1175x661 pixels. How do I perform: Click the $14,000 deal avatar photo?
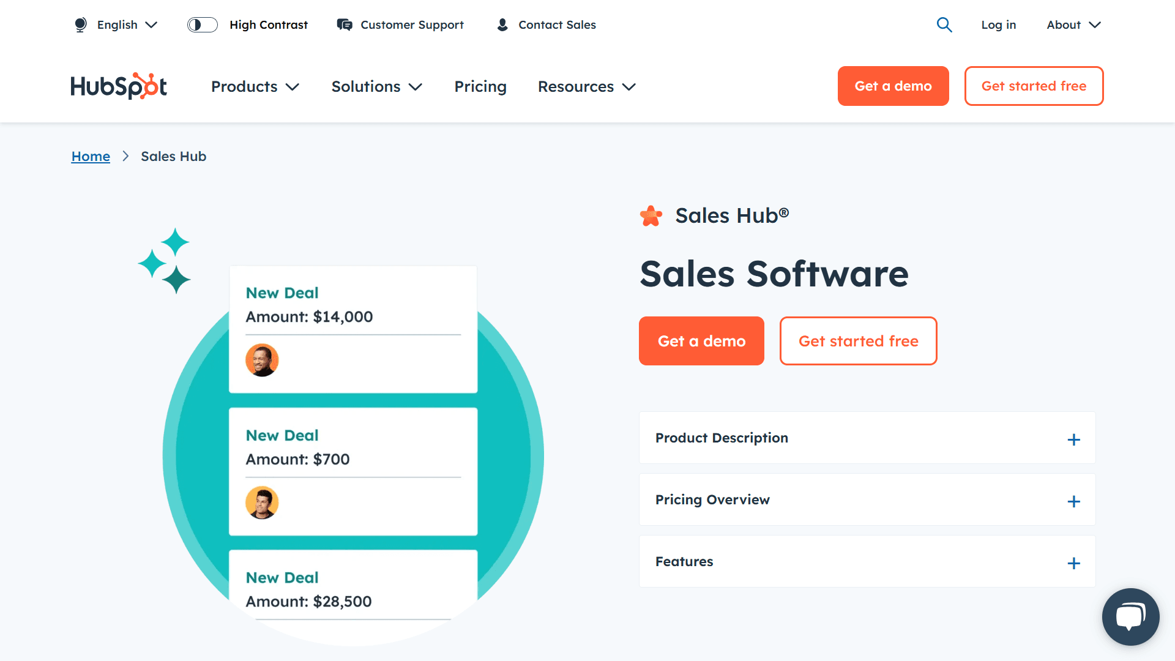pos(262,360)
